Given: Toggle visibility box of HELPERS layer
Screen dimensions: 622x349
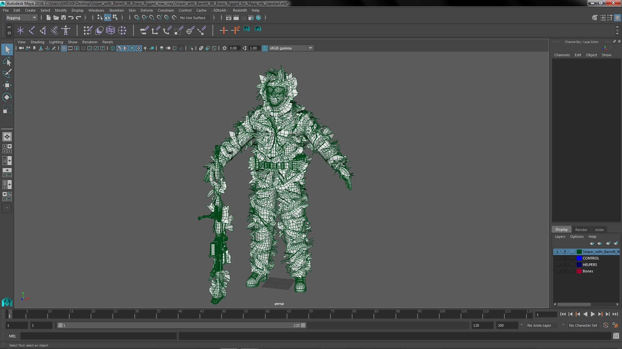Looking at the screenshot, I should click(557, 265).
